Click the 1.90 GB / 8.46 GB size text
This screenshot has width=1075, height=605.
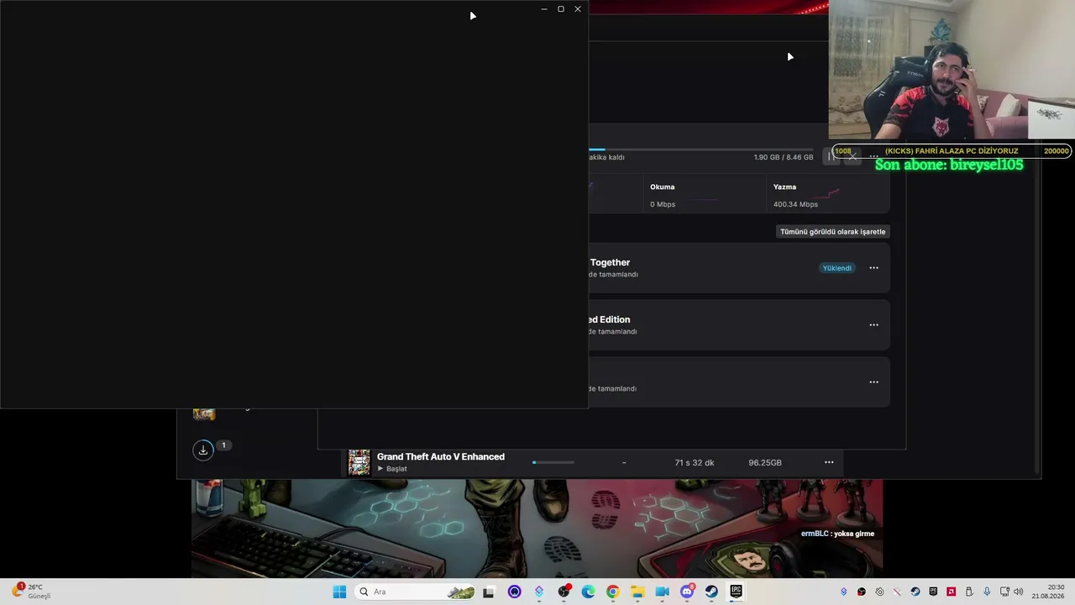point(784,157)
